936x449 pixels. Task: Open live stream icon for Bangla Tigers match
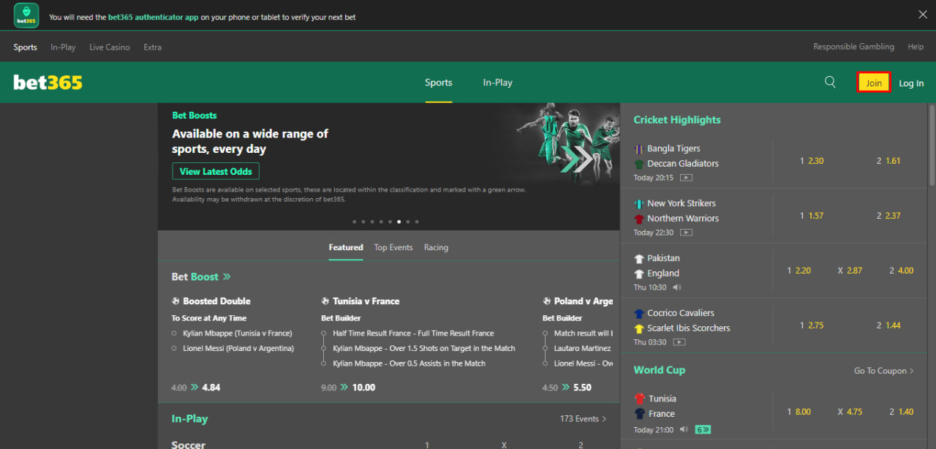pos(686,178)
